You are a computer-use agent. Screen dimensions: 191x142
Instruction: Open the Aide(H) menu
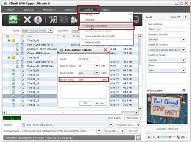(105, 10)
